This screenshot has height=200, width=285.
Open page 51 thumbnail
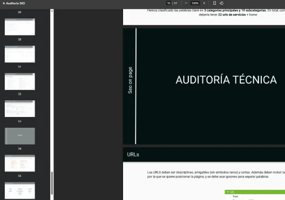20,81
